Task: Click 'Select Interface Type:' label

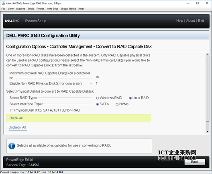Action: tap(26, 104)
